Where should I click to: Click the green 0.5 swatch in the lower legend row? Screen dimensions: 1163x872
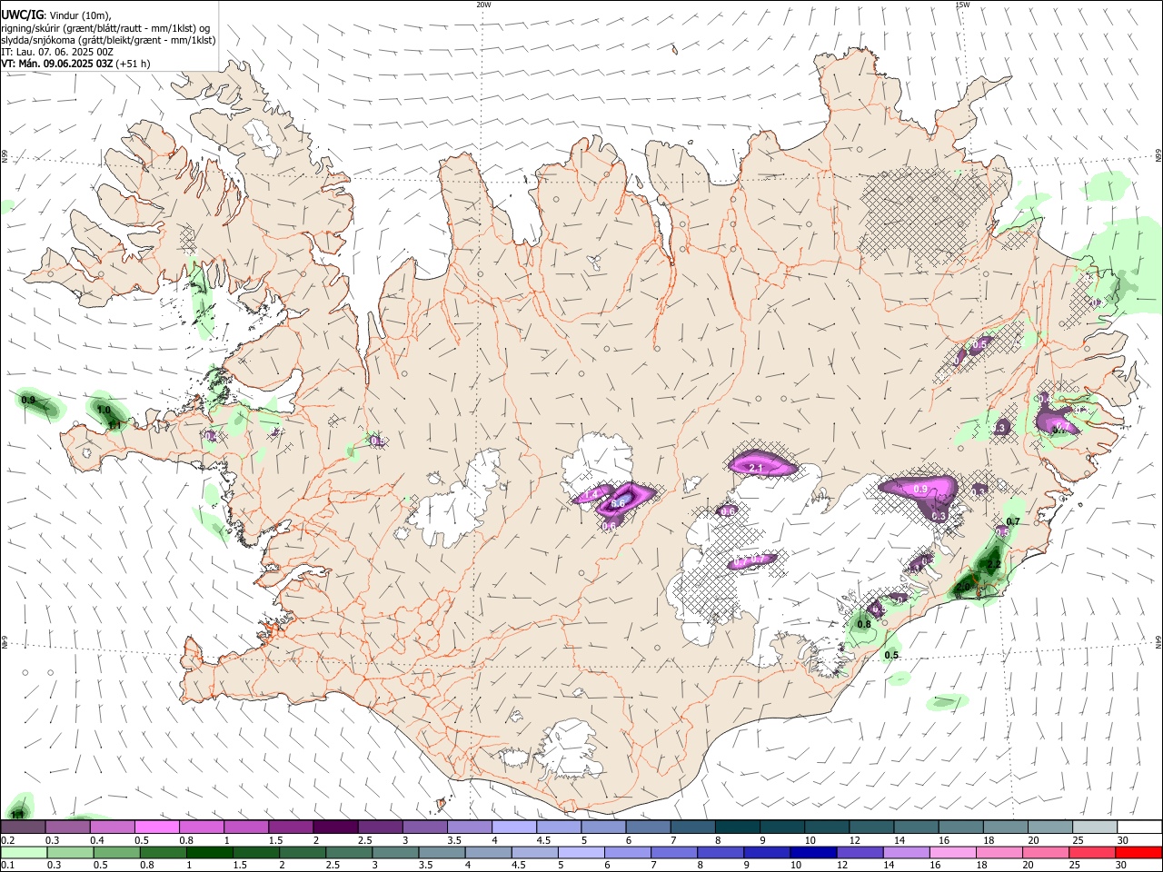pyautogui.click(x=117, y=852)
